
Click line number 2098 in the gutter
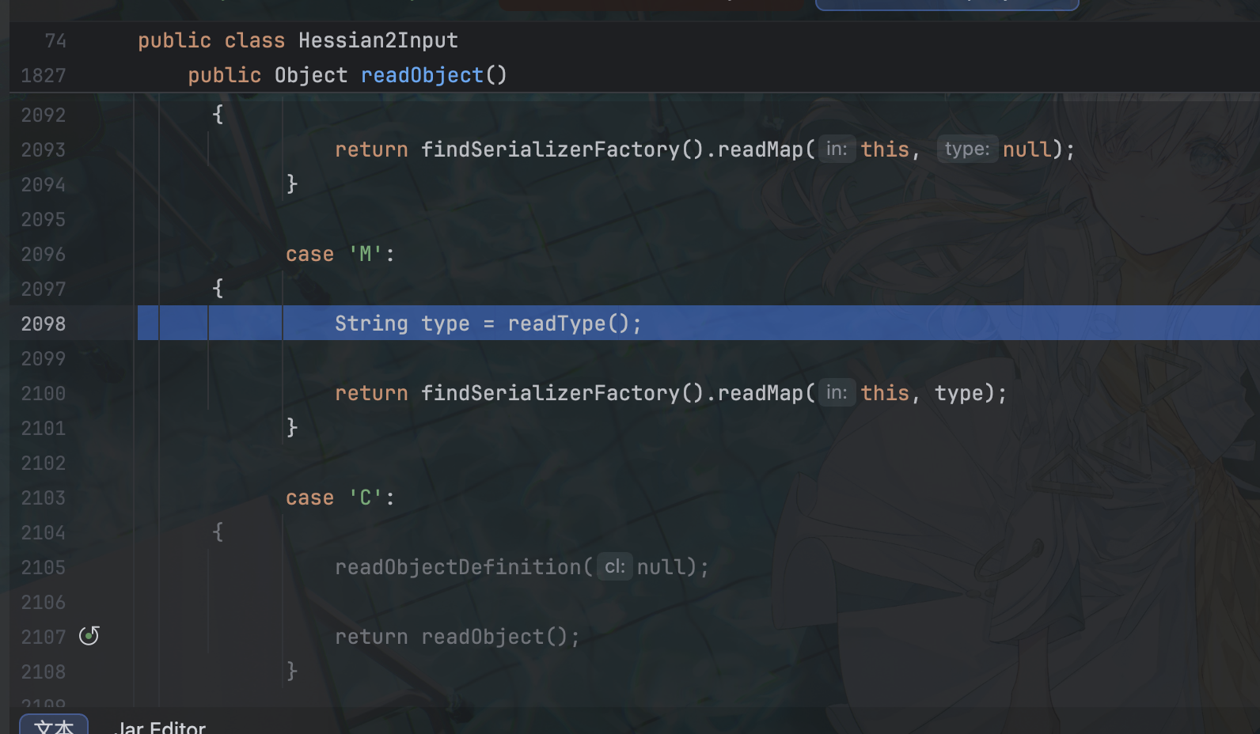click(44, 323)
